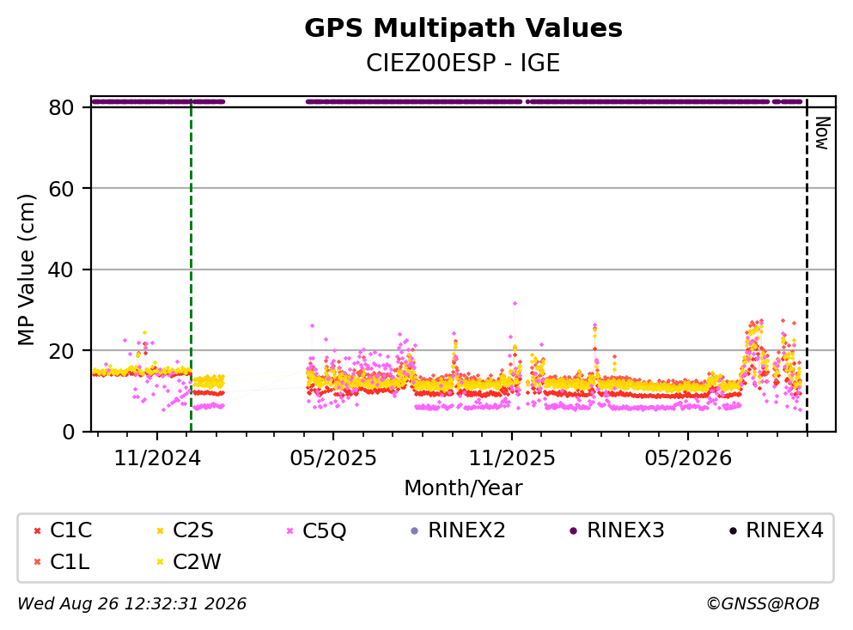
Task: Select the 05/2025 x-axis tick label
Action: pos(333,458)
